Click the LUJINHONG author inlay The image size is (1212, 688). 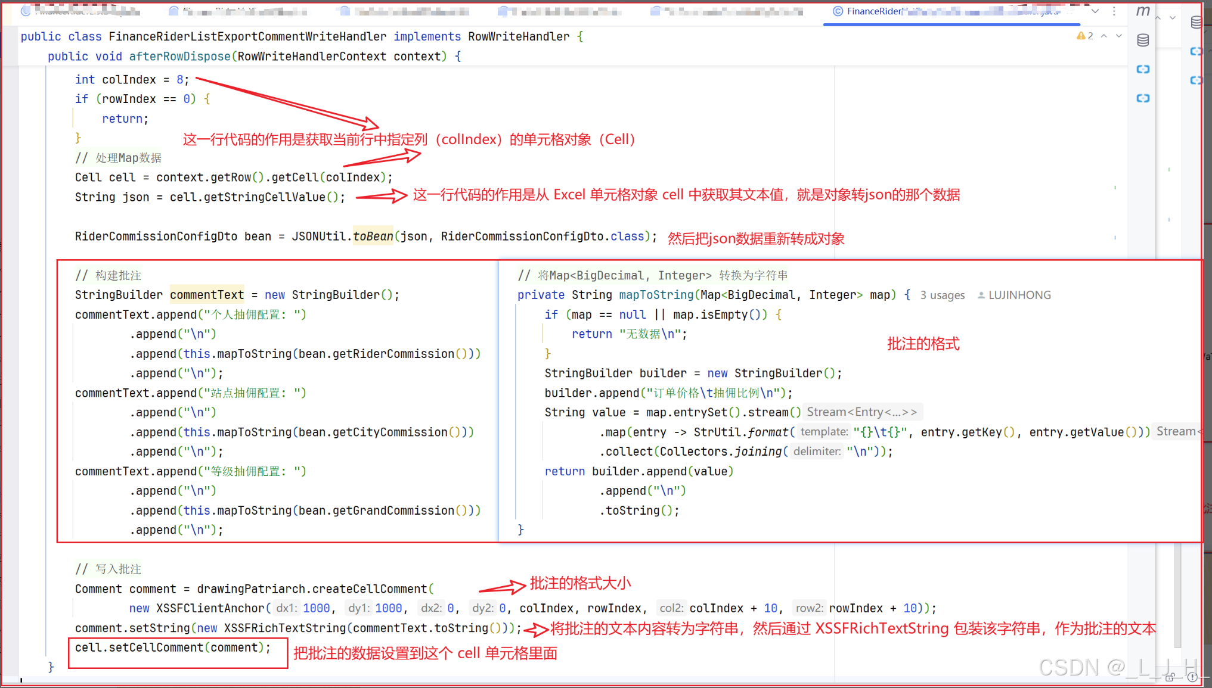[1014, 295]
